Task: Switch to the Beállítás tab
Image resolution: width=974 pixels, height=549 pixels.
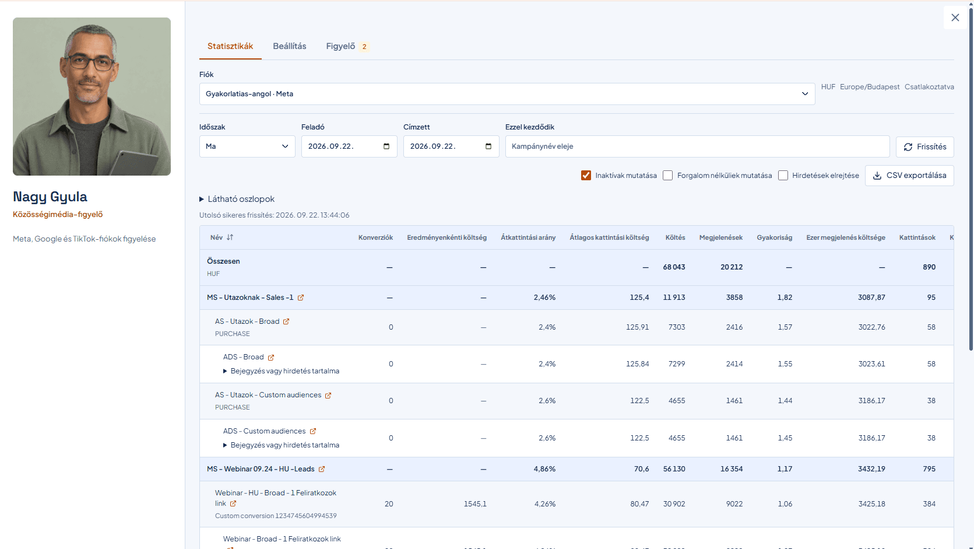Action: click(x=290, y=46)
